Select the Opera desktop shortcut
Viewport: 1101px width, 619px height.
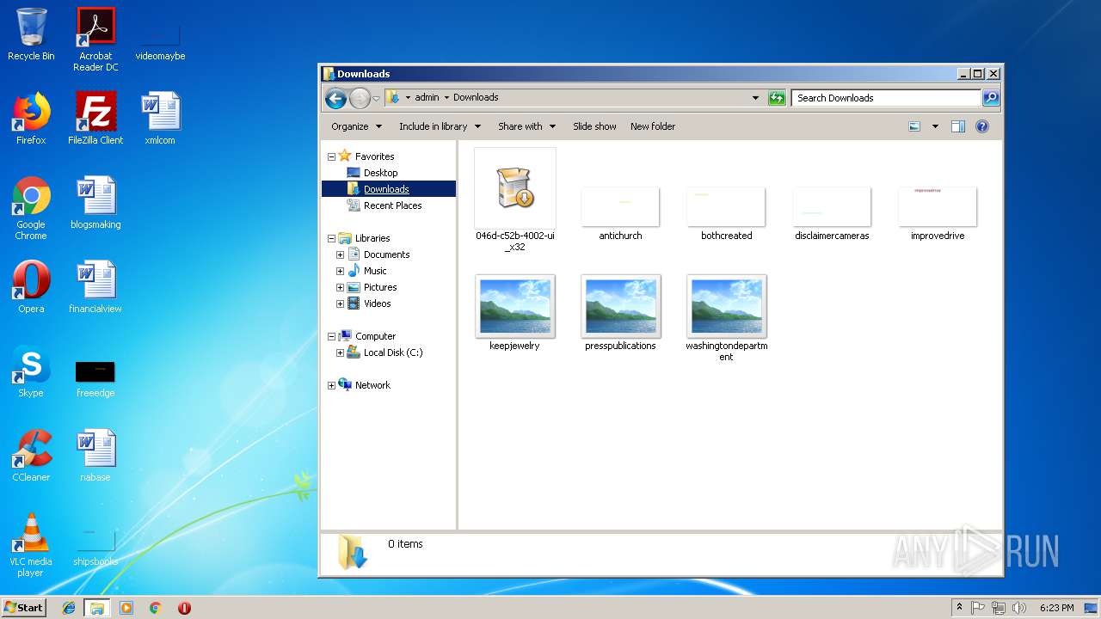31,287
